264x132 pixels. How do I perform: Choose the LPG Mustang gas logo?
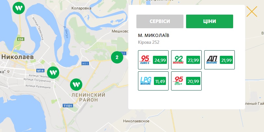click(145, 81)
